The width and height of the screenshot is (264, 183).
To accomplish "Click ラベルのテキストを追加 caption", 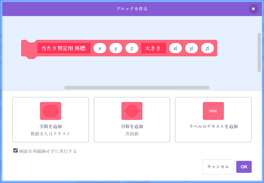I will [x=213, y=127].
